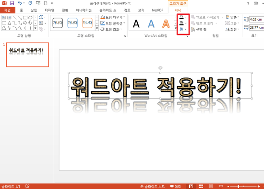Toggle 슬라이드 노트 (Notes) pane

[x=152, y=187]
